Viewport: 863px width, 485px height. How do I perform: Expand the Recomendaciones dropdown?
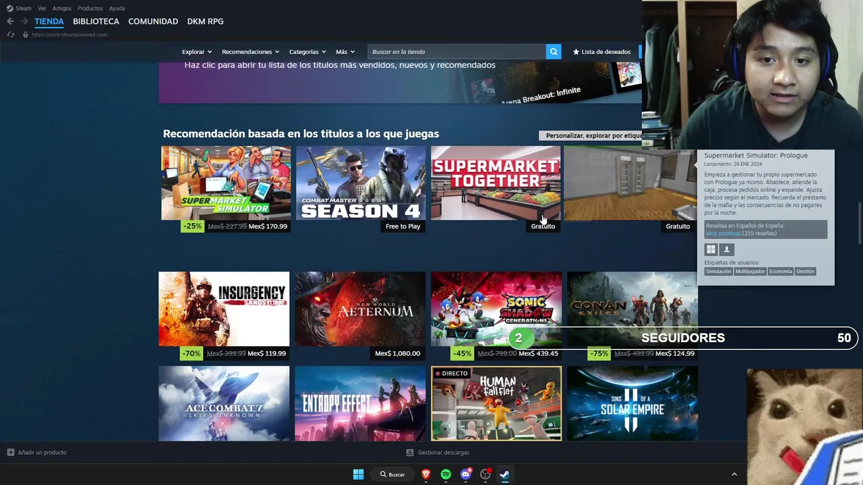[x=251, y=52]
